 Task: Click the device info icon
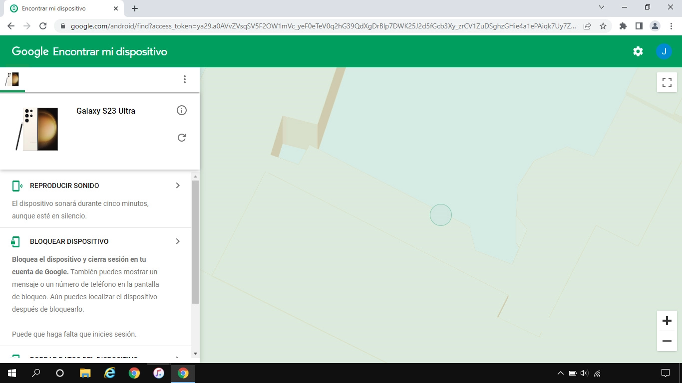tap(182, 110)
